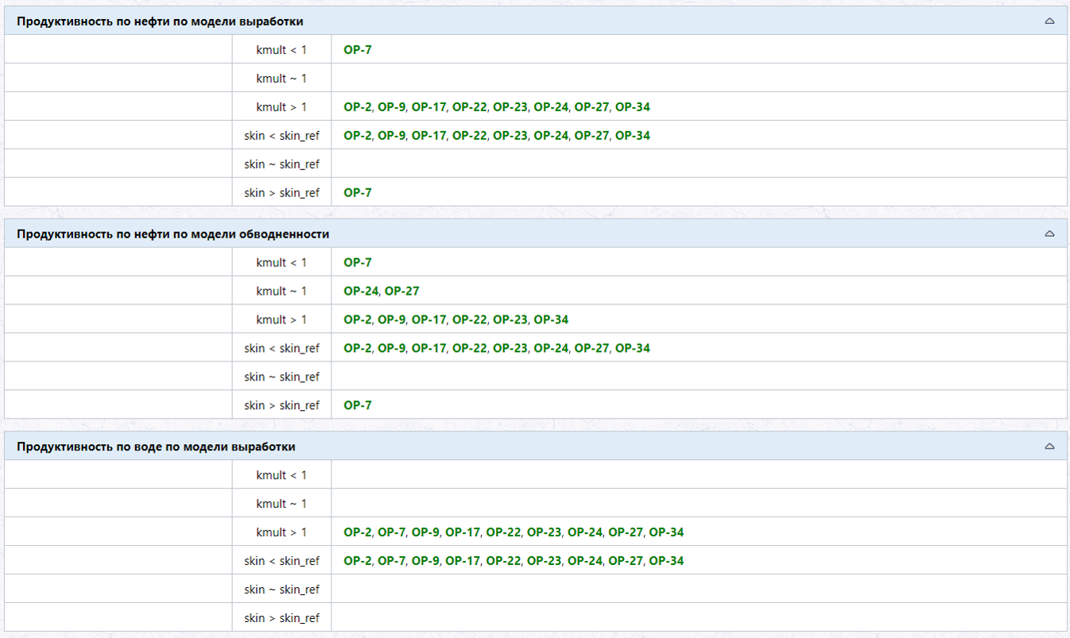Screen dimensions: 1070x638
Task: Select 'kmult ~ 1' label in нефти/выработки panel
Action: [x=281, y=78]
